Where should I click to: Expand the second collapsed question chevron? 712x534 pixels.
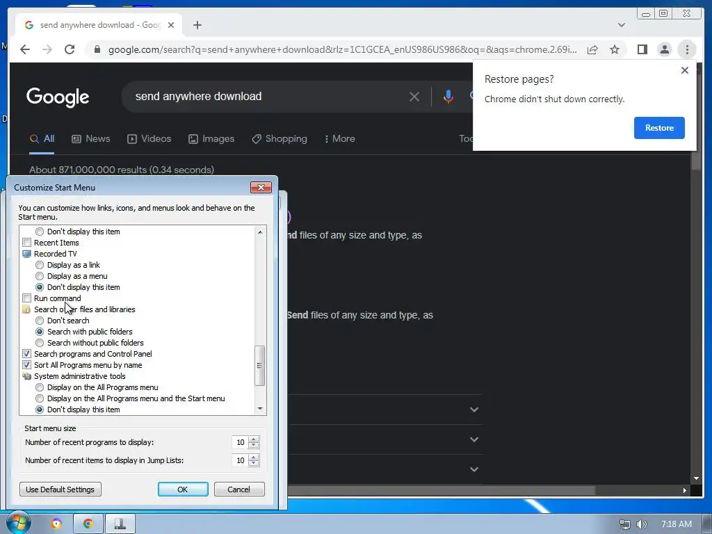coord(474,439)
